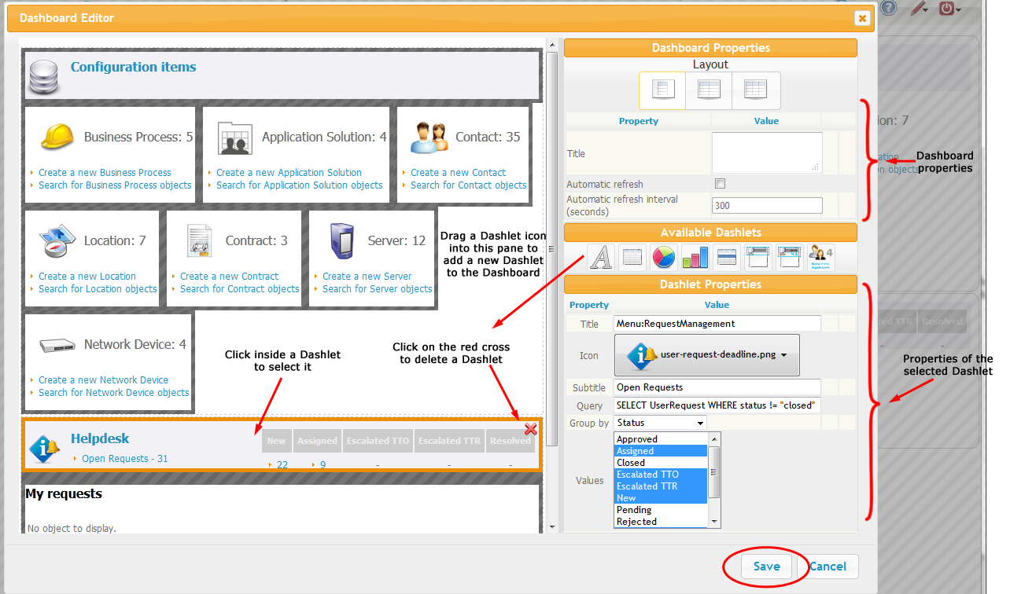This screenshot has height=594, width=1010.
Task: Choose the three-column dashboard layout
Action: pyautogui.click(x=756, y=90)
